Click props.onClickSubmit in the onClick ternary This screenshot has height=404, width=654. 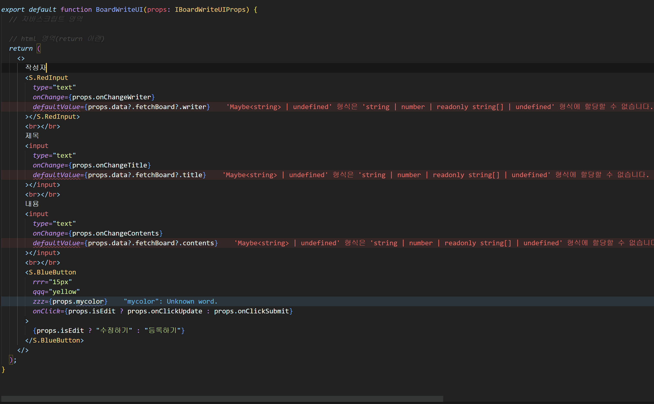251,311
